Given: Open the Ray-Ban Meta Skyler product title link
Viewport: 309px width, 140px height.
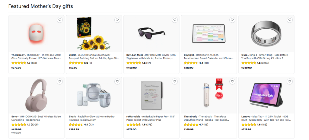Looking at the screenshot, I should click(x=151, y=56).
